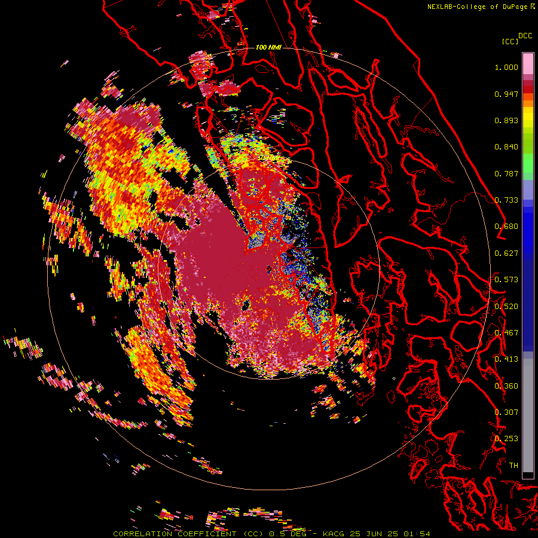Viewport: 538px width, 538px height.
Task: Click the 0.253 scale value
Action: coord(506,439)
